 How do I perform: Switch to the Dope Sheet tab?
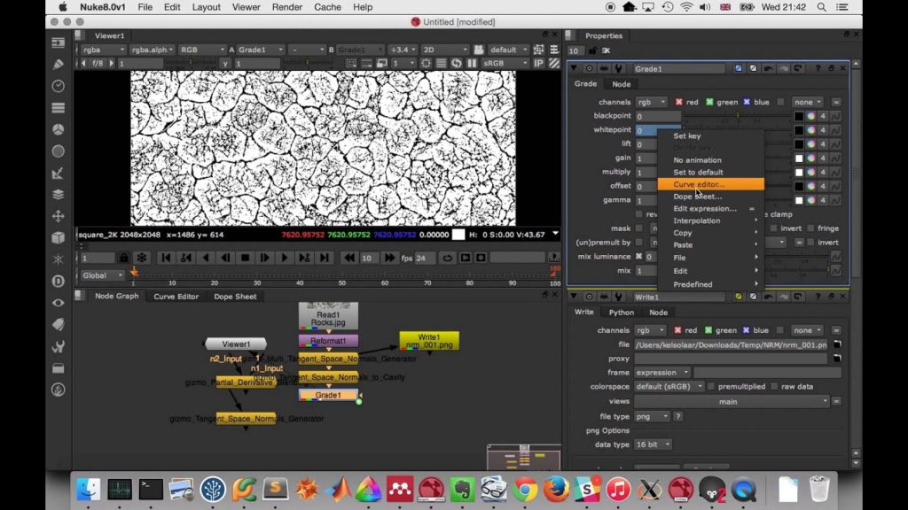[x=235, y=297]
